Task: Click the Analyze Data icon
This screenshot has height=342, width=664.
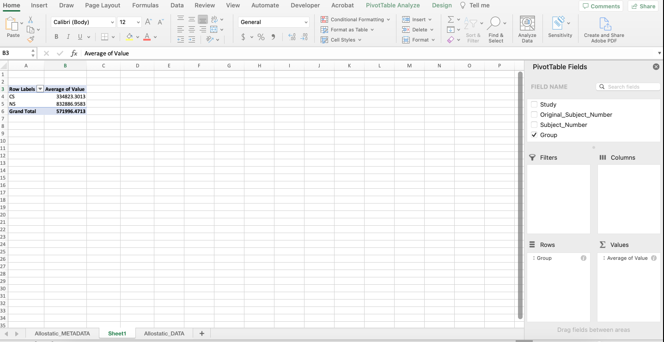Action: click(527, 24)
